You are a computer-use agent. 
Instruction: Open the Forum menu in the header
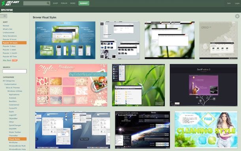point(64,3)
